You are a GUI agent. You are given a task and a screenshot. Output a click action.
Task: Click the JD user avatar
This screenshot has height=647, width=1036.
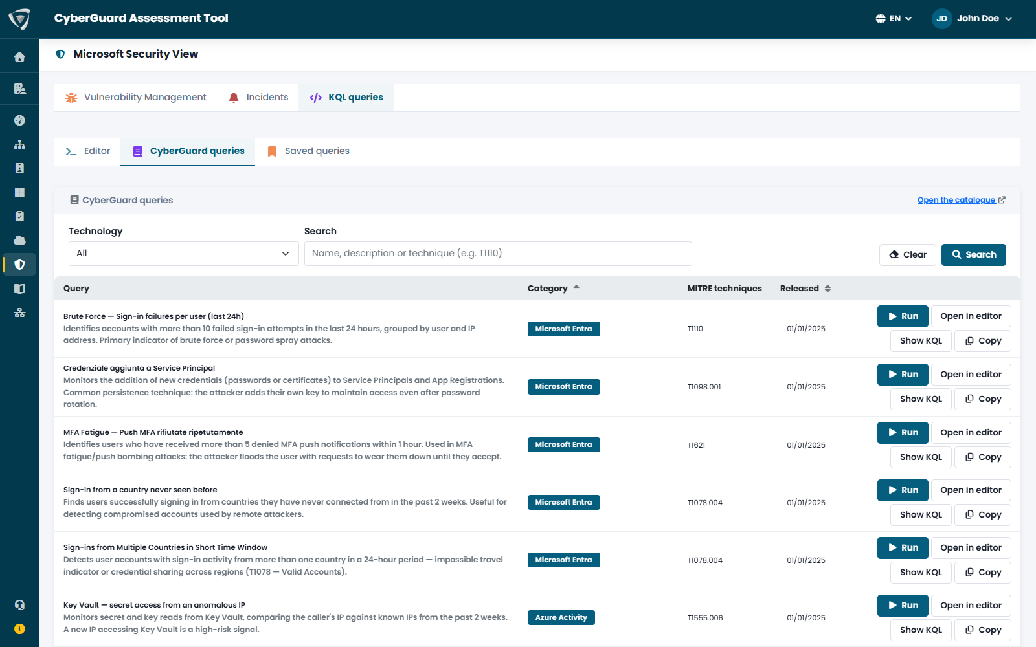tap(941, 19)
